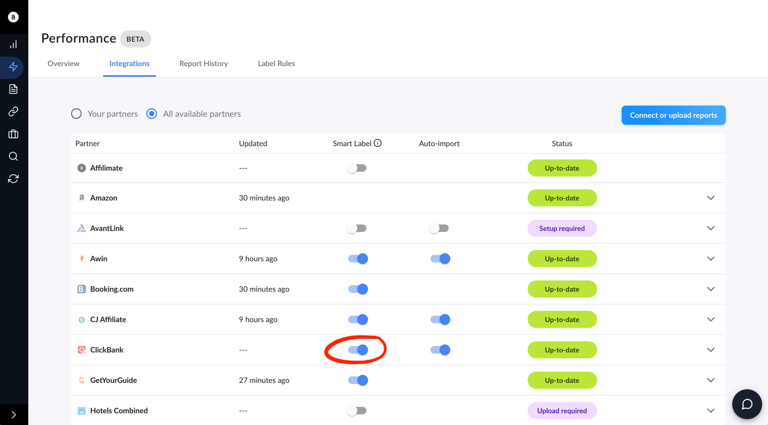Expand the Booking.com row chevron

click(x=711, y=289)
